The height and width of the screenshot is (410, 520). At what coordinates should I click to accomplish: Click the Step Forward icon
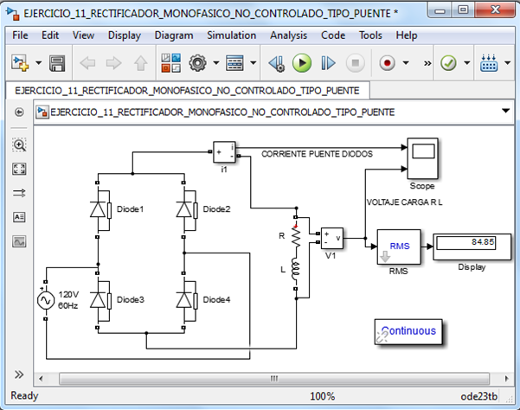pos(328,63)
